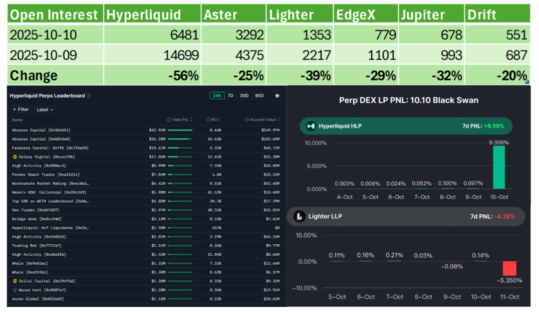Sort by the Total PnL column
This screenshot has width=539, height=312.
pyautogui.click(x=181, y=120)
